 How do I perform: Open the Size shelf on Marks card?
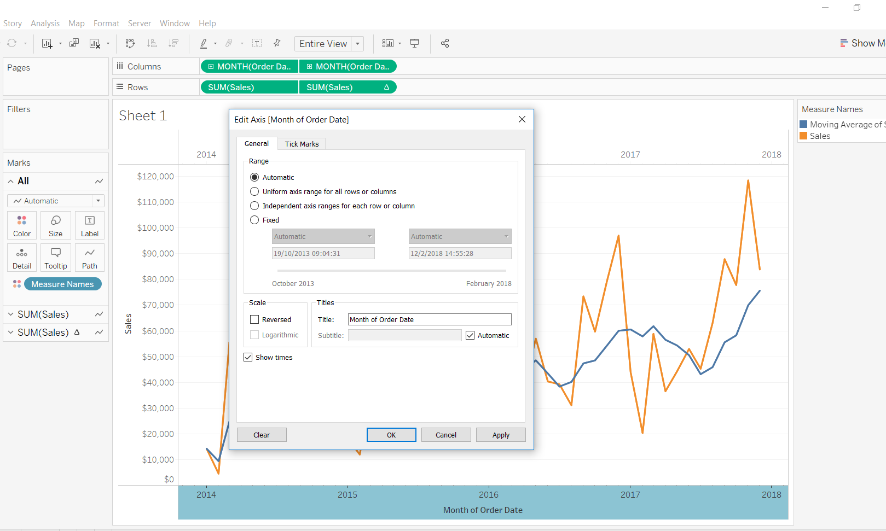55,225
